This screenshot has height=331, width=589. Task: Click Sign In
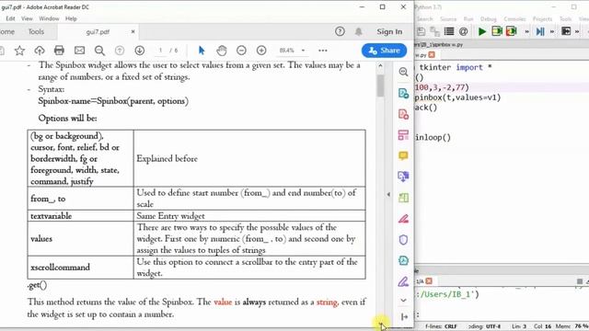389,32
